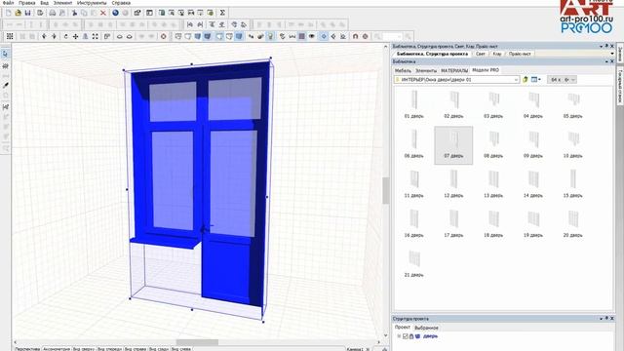Click the viewport vertical scrollbar thumb

385,191
